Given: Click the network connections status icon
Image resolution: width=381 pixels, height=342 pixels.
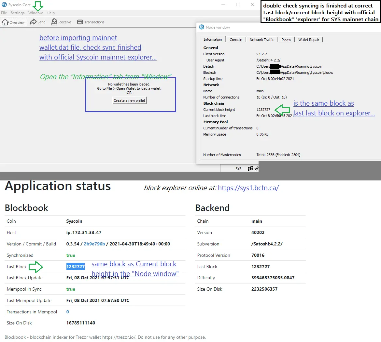Looking at the screenshot, I should coord(250,168).
